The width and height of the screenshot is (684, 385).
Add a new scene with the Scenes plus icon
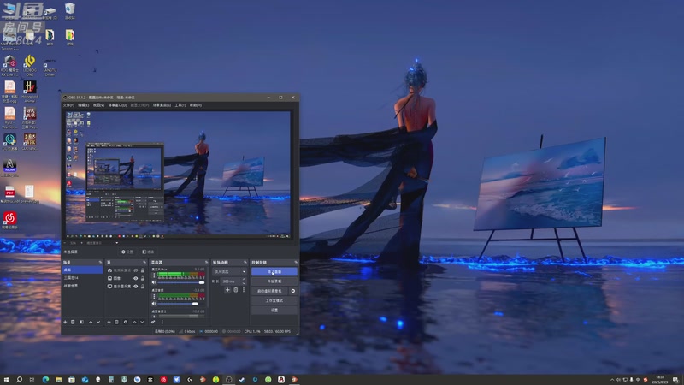[65, 323]
